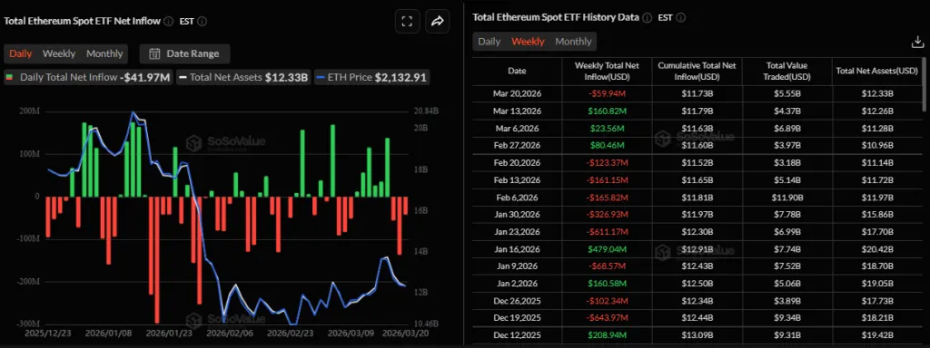Open info icon beside History Data title
This screenshot has height=348, width=930.
647,18
